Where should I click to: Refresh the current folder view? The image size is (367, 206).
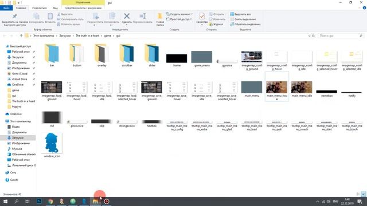click(313, 35)
